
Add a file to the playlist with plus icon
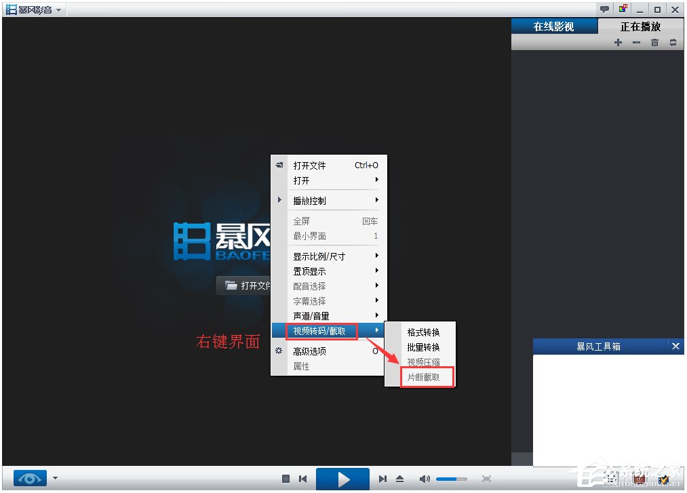click(x=618, y=43)
